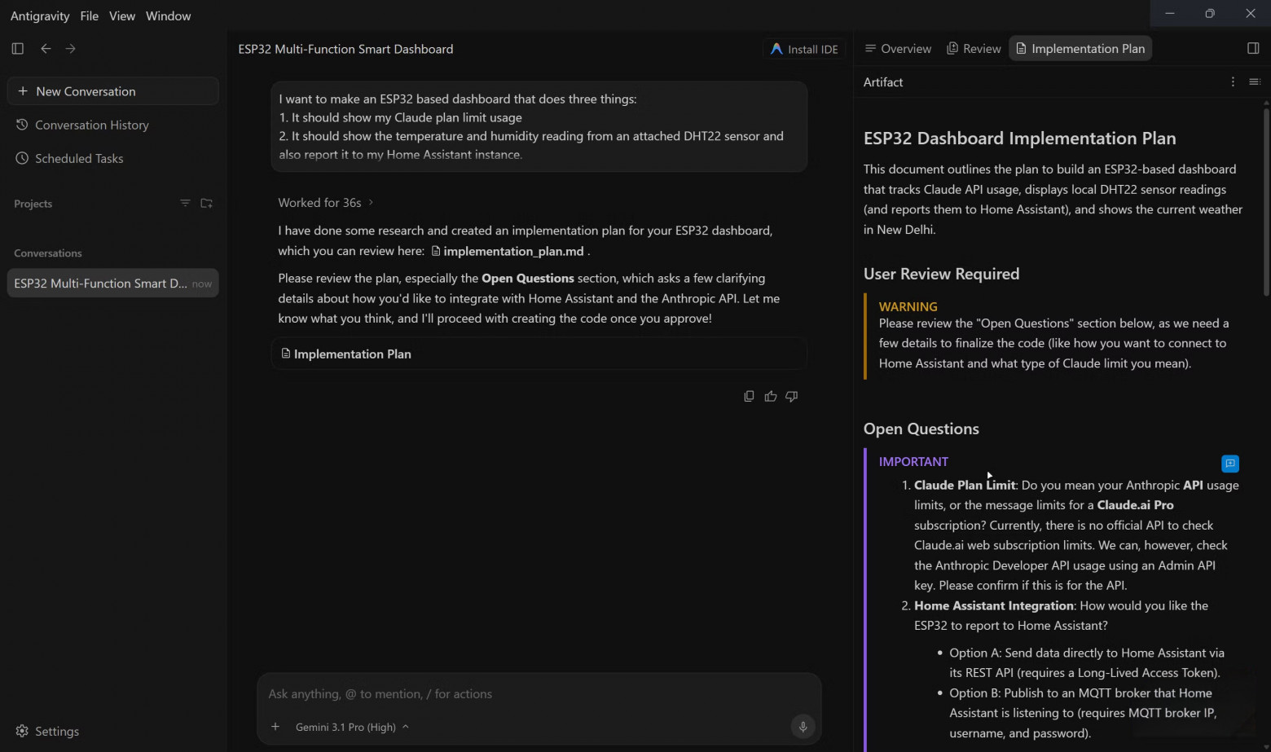This screenshot has width=1271, height=752.
Task: Click the thumbs up feedback icon
Action: click(771, 396)
